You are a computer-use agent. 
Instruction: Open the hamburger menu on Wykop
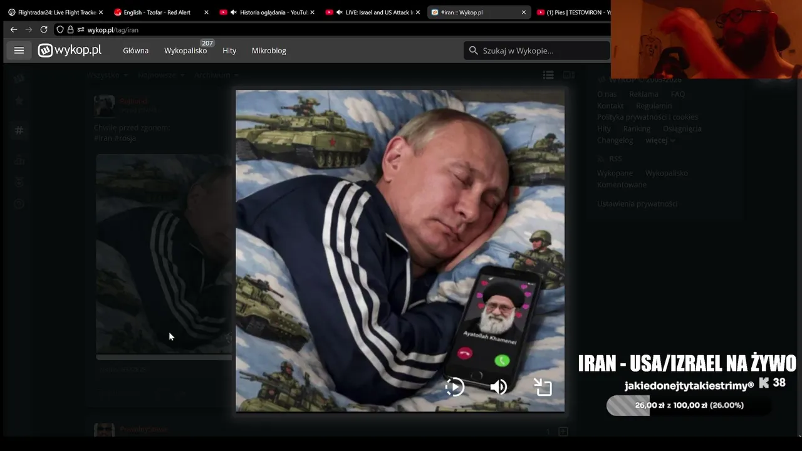click(x=19, y=51)
